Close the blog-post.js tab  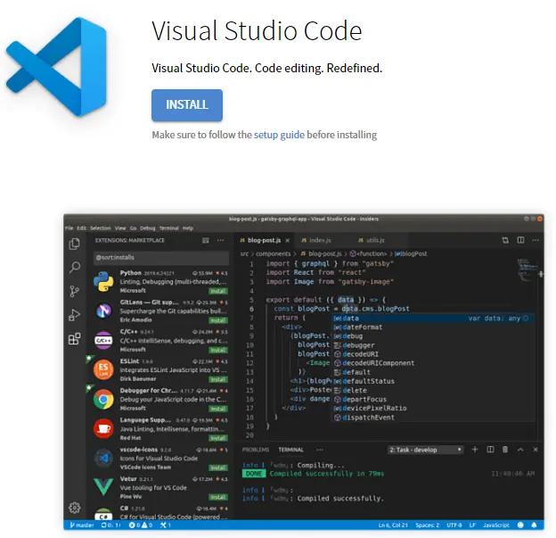coord(288,240)
